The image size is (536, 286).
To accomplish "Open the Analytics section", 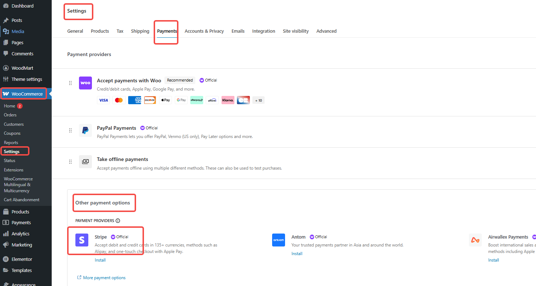I will (x=20, y=234).
